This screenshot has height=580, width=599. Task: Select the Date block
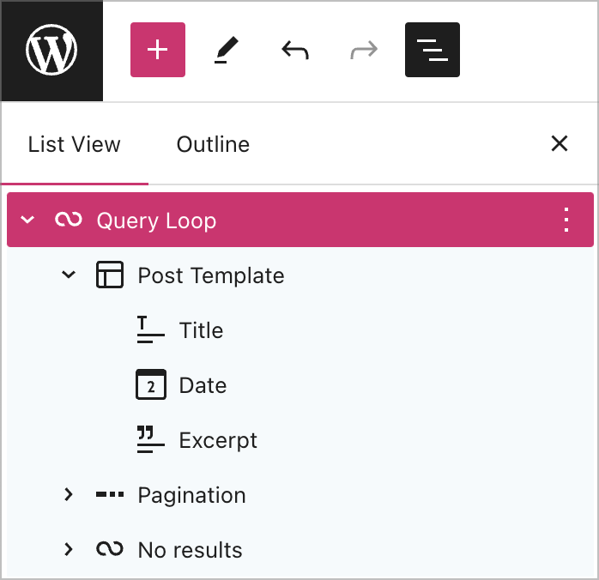point(203,385)
